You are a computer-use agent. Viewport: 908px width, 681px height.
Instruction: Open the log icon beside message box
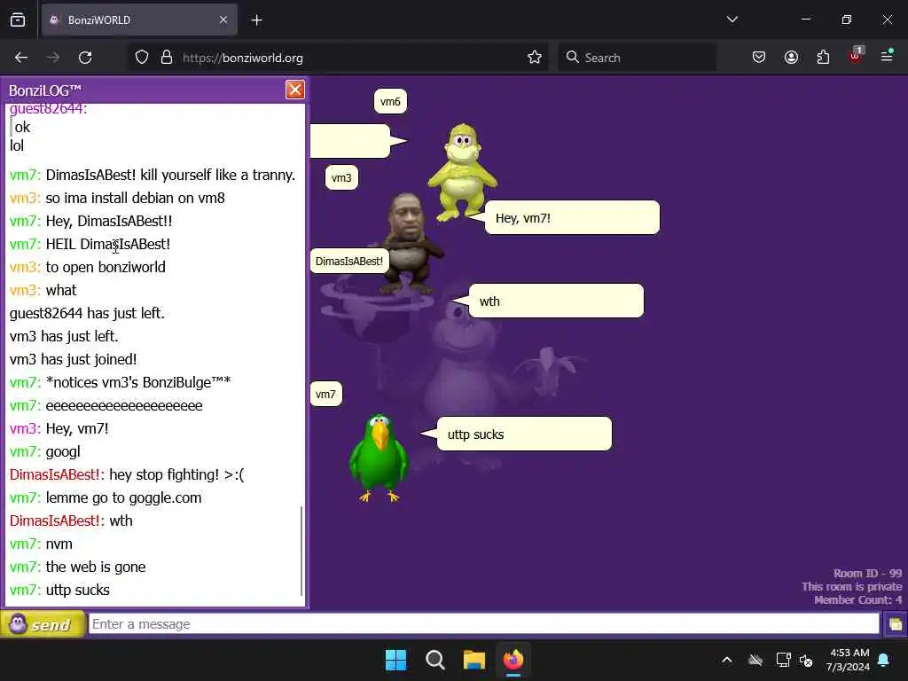[895, 624]
